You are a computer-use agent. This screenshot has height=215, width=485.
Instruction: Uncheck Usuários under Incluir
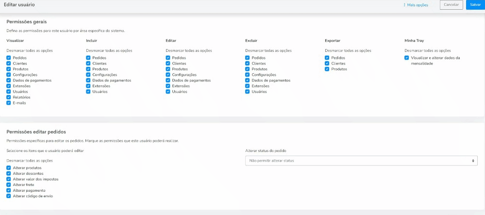click(88, 92)
